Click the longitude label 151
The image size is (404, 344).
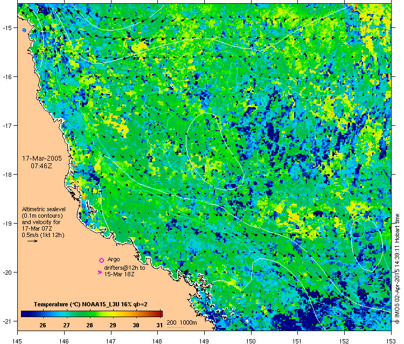[x=297, y=341]
